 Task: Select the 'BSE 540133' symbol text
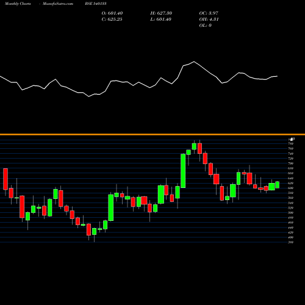[96, 4]
